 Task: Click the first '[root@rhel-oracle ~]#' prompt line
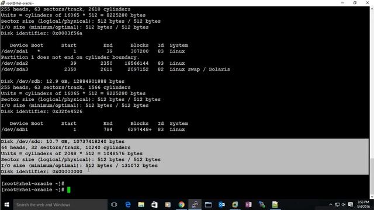[33, 184]
